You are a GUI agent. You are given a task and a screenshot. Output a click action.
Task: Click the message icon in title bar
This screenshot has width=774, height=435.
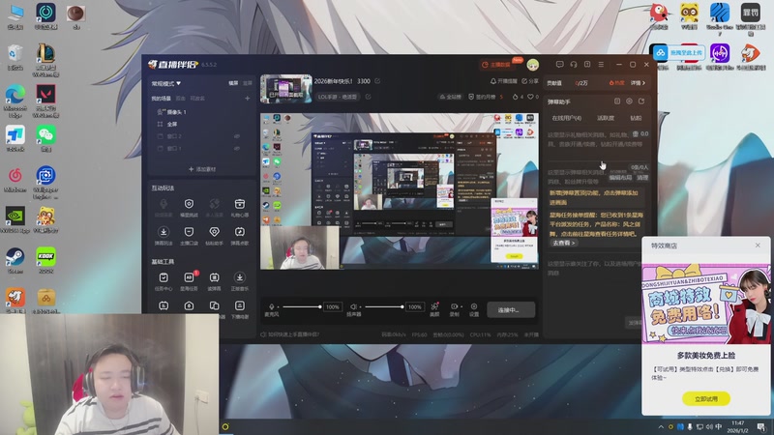[559, 64]
